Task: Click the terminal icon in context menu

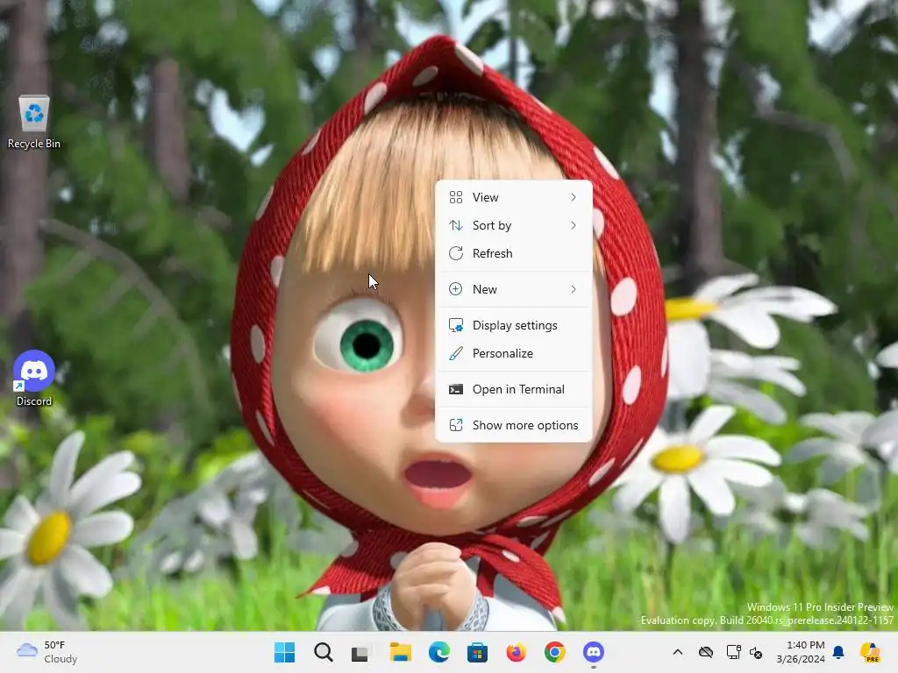Action: point(456,389)
